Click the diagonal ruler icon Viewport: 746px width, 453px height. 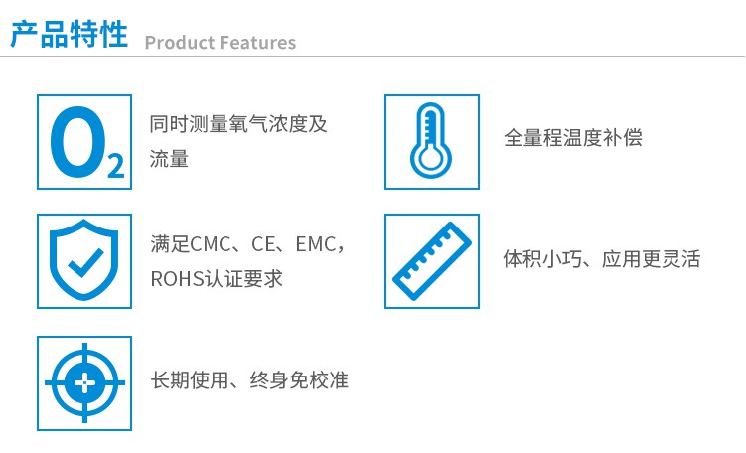pyautogui.click(x=432, y=261)
